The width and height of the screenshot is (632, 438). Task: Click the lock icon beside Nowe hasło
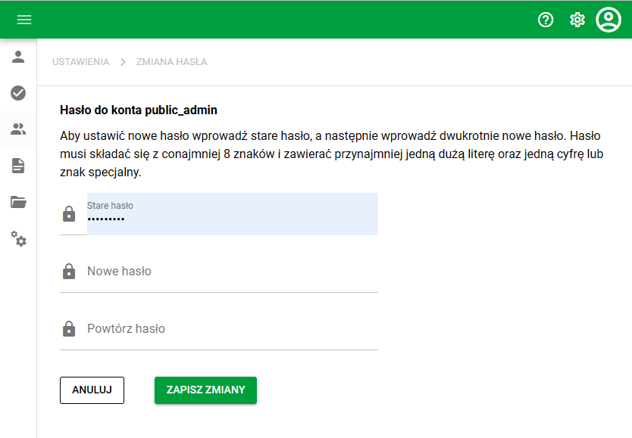pos(70,271)
